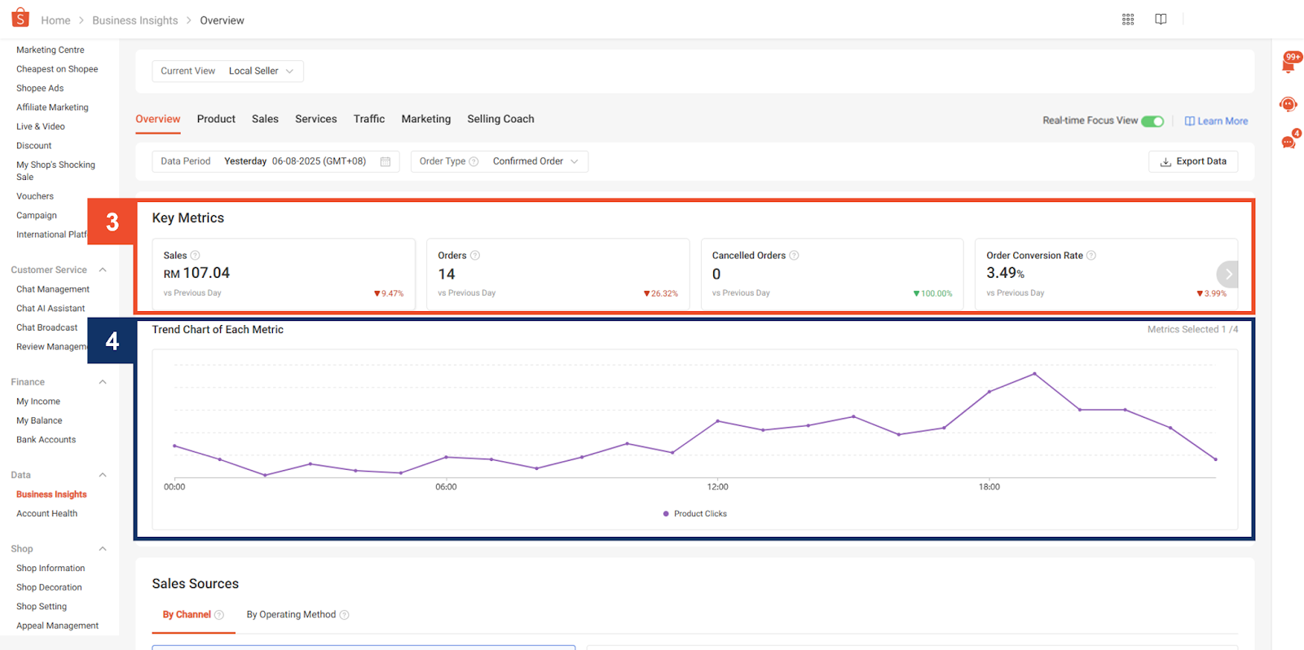Open chat messages icon with badge 4
1304x650 pixels.
click(1289, 142)
